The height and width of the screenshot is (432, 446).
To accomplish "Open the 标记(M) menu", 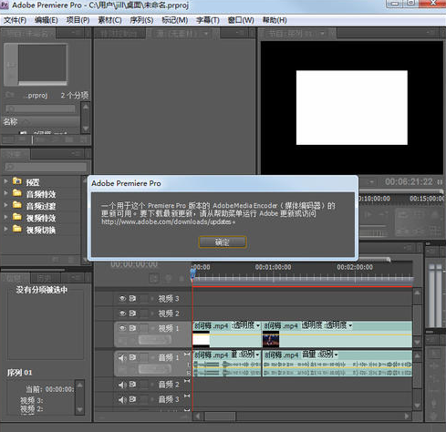I will [x=175, y=20].
